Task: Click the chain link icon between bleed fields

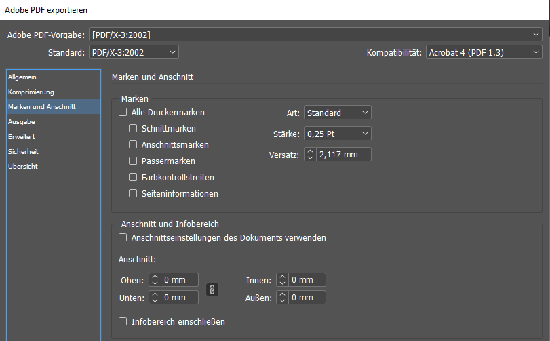Action: point(212,289)
